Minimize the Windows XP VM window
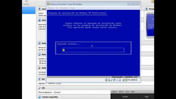The image size is (176, 99). (129, 4)
